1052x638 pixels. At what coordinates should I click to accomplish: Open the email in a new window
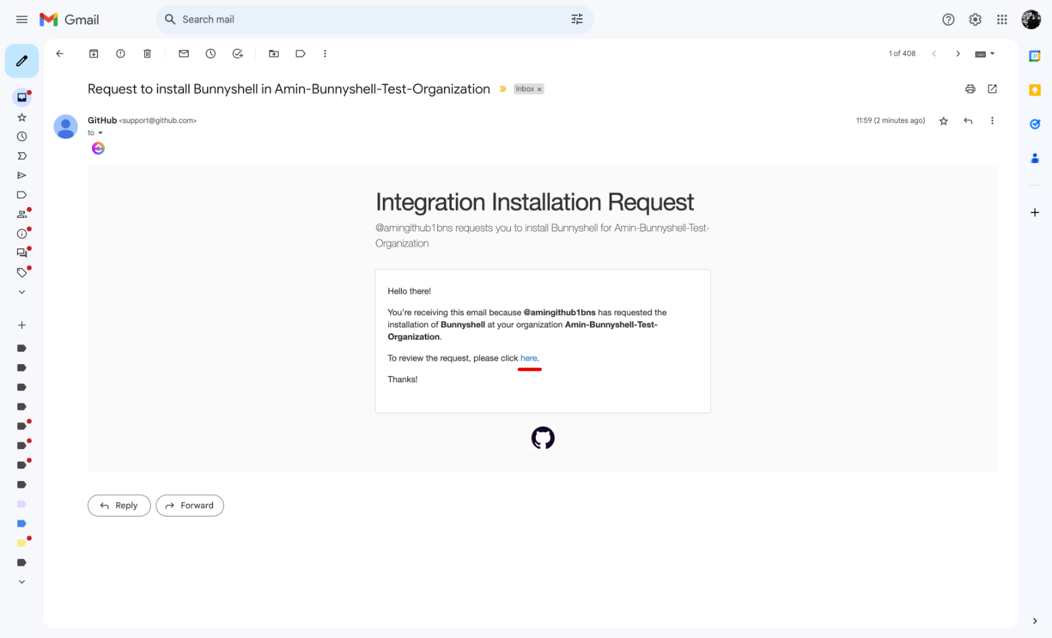tap(992, 89)
